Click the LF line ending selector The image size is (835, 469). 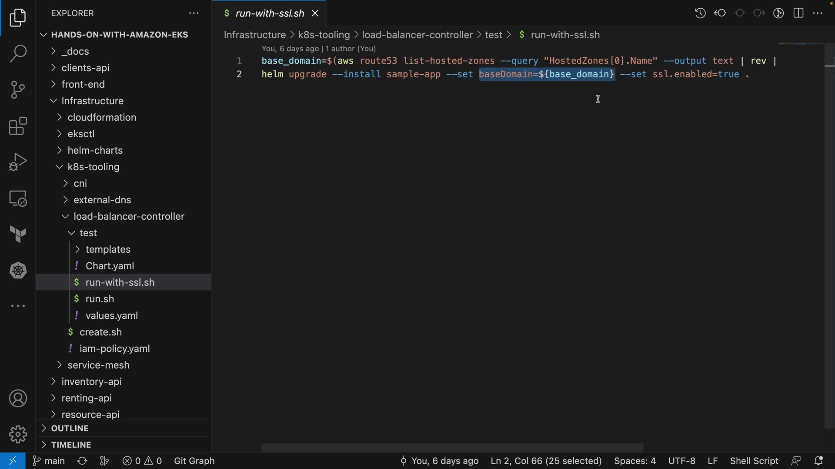pyautogui.click(x=712, y=461)
